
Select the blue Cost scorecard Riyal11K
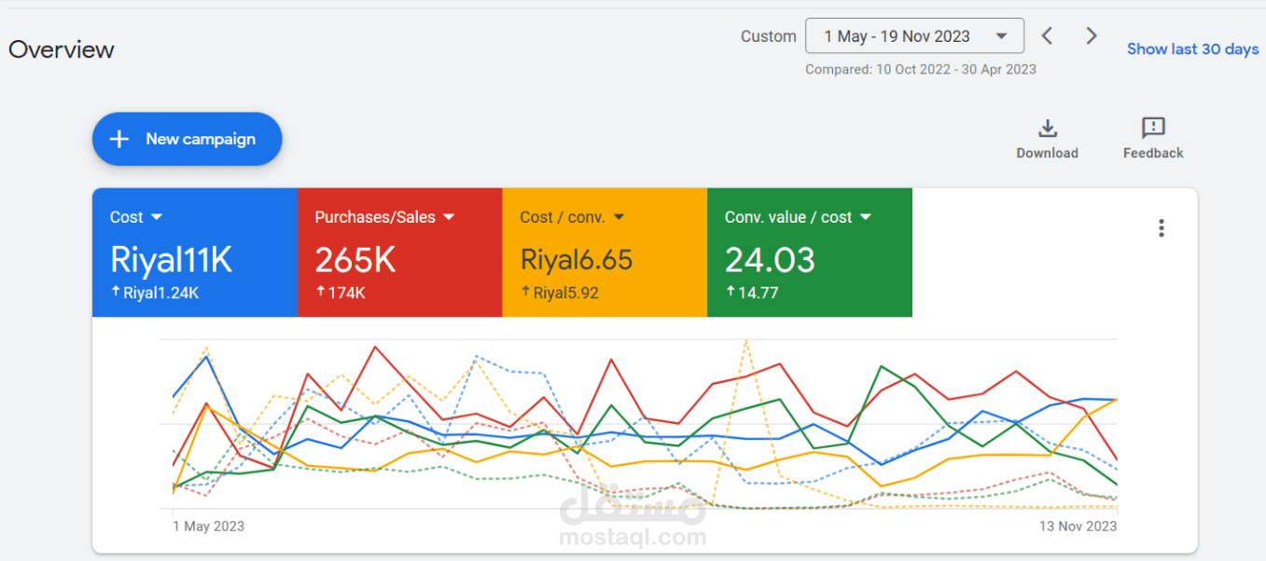pyautogui.click(x=195, y=253)
